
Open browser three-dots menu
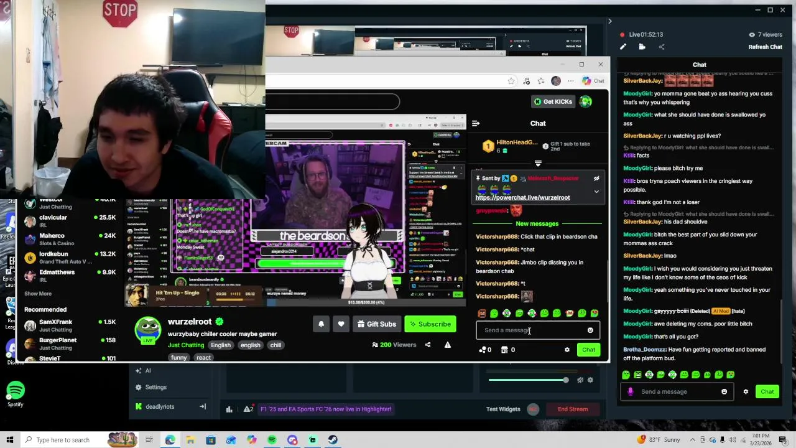(571, 81)
